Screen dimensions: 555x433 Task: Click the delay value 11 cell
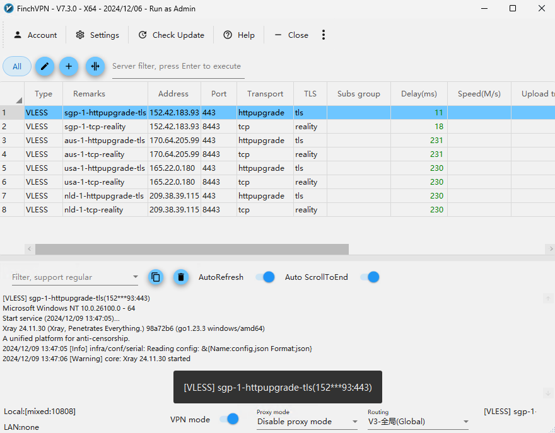[x=419, y=112]
